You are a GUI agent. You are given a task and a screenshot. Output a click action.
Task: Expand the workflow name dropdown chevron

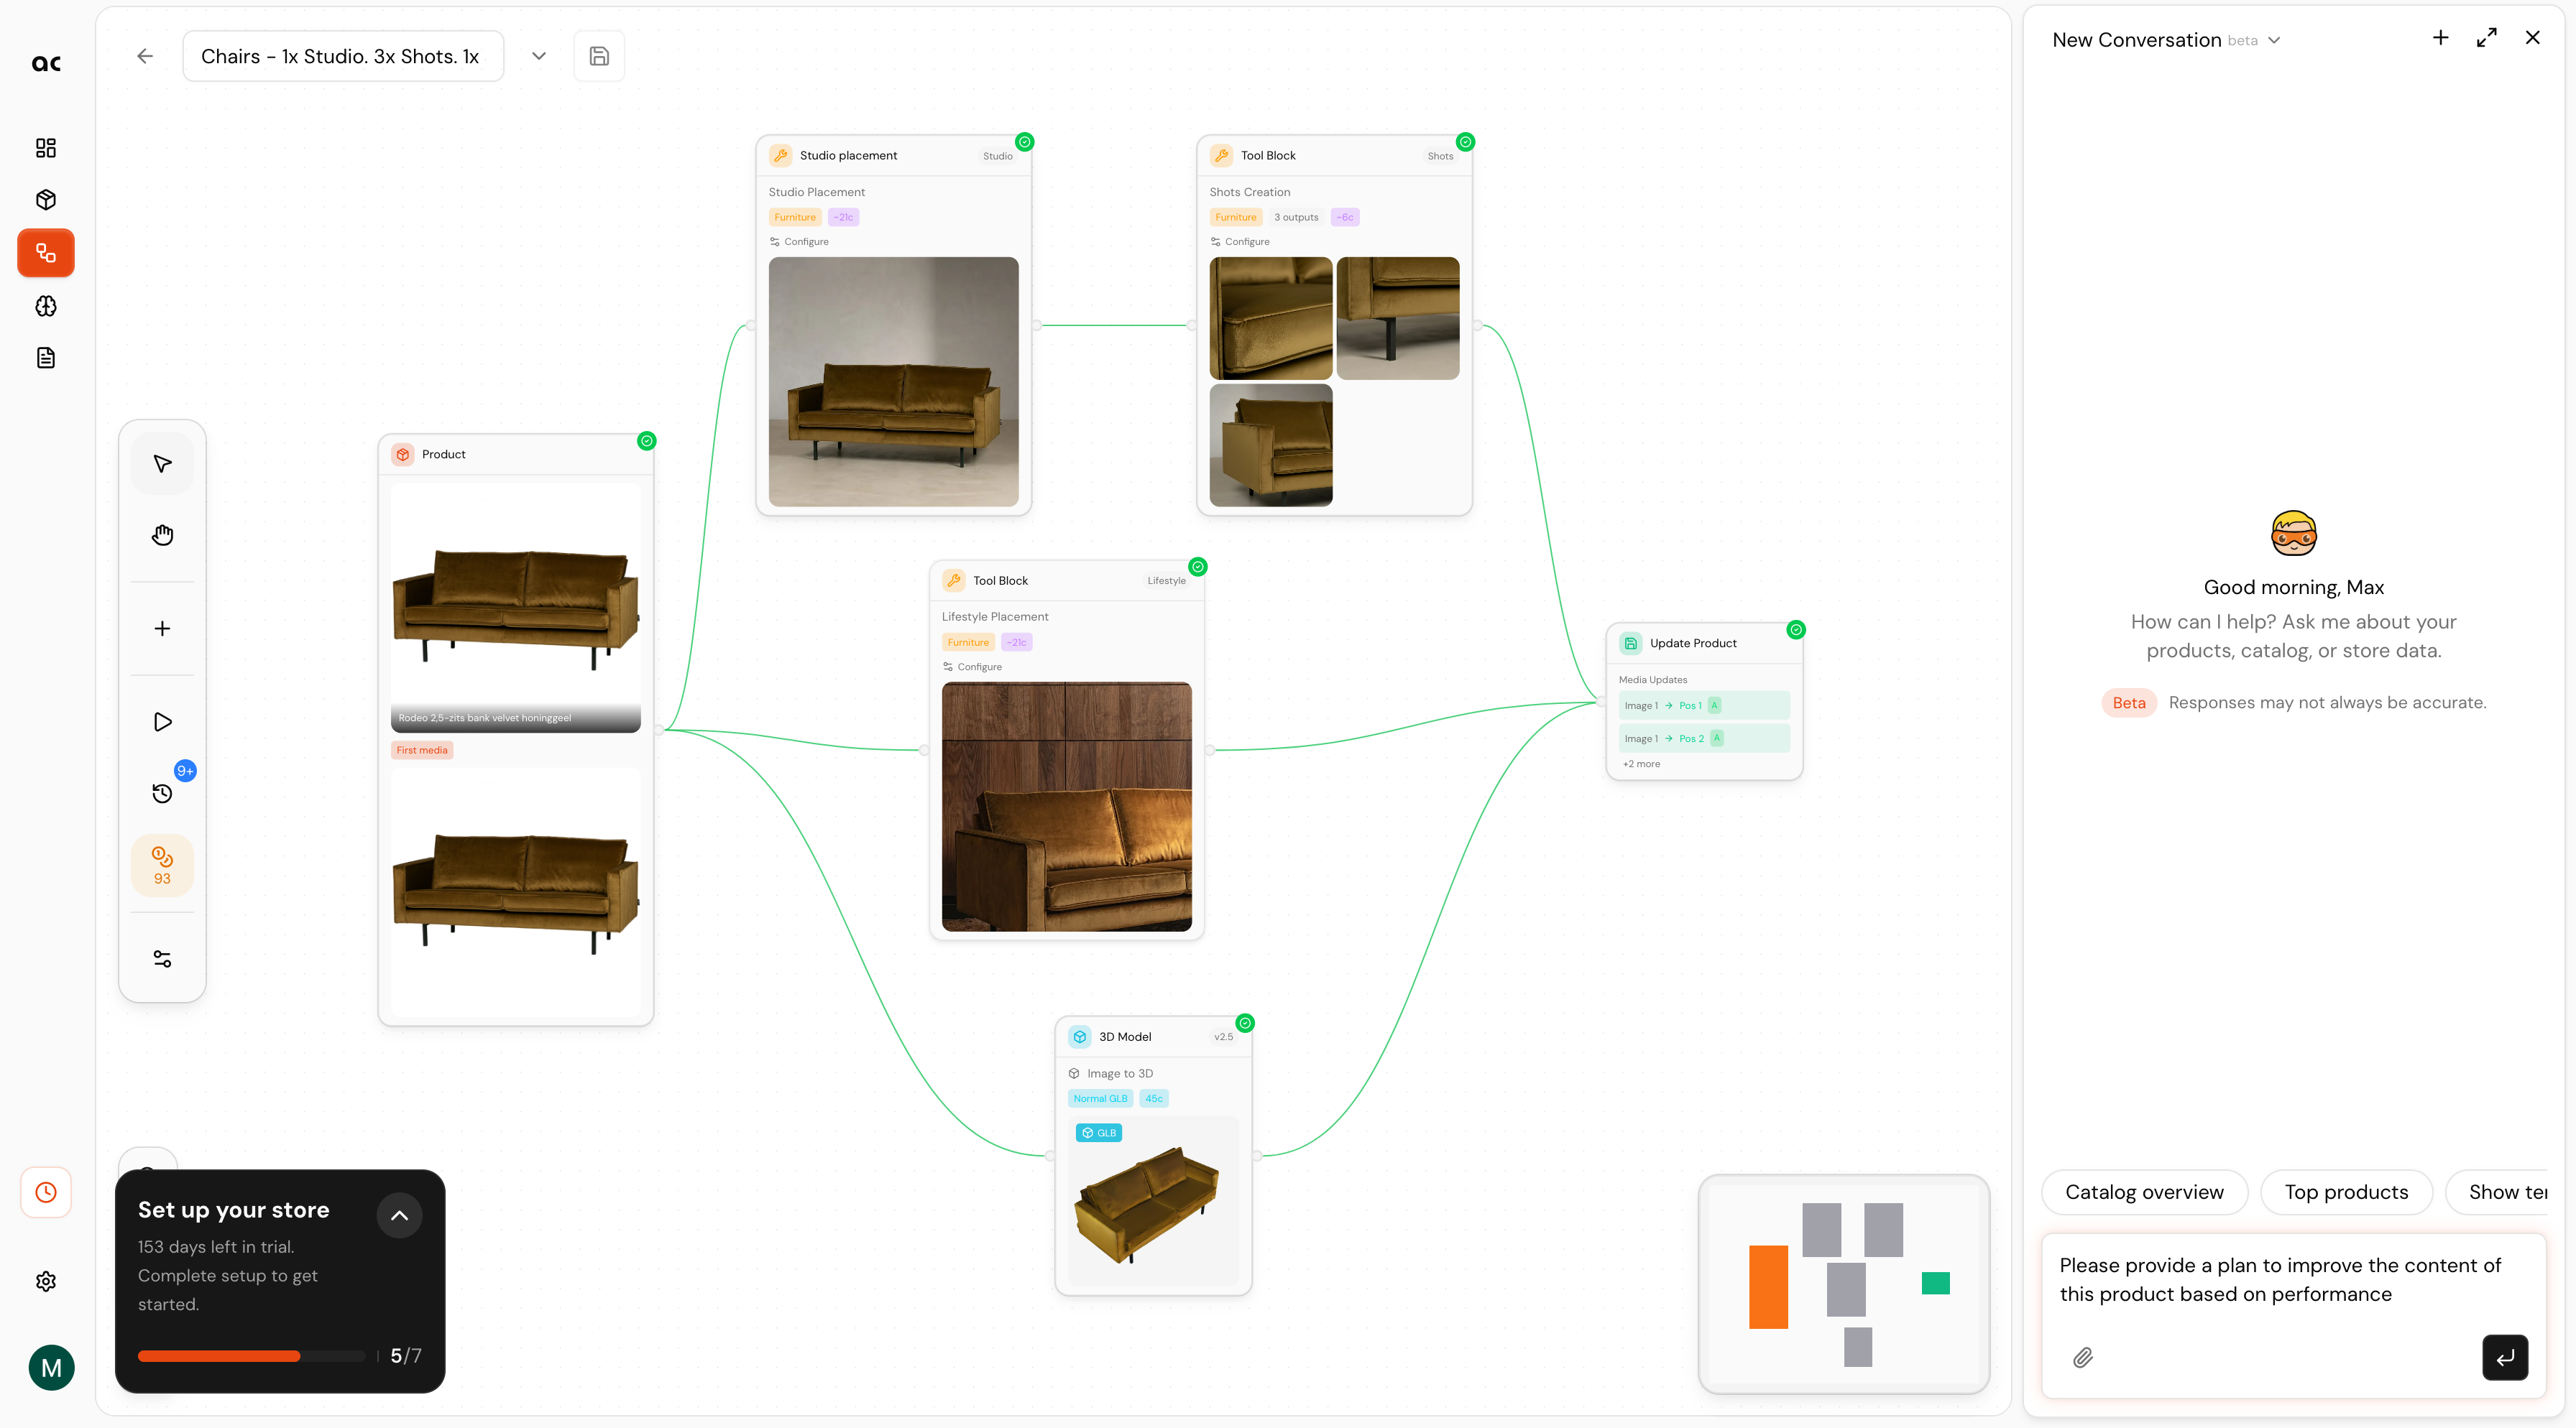[x=539, y=56]
